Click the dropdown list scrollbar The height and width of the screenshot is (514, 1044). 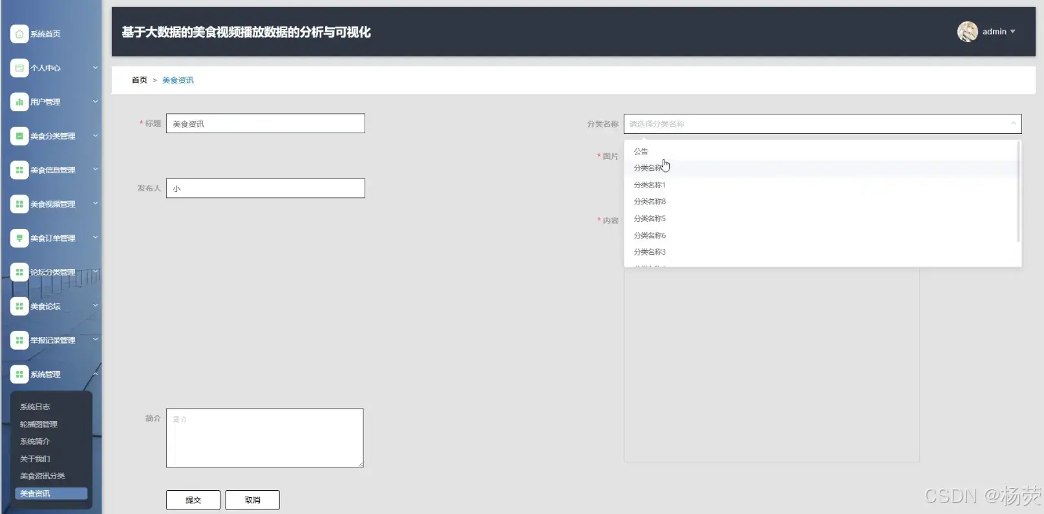pos(1018,191)
